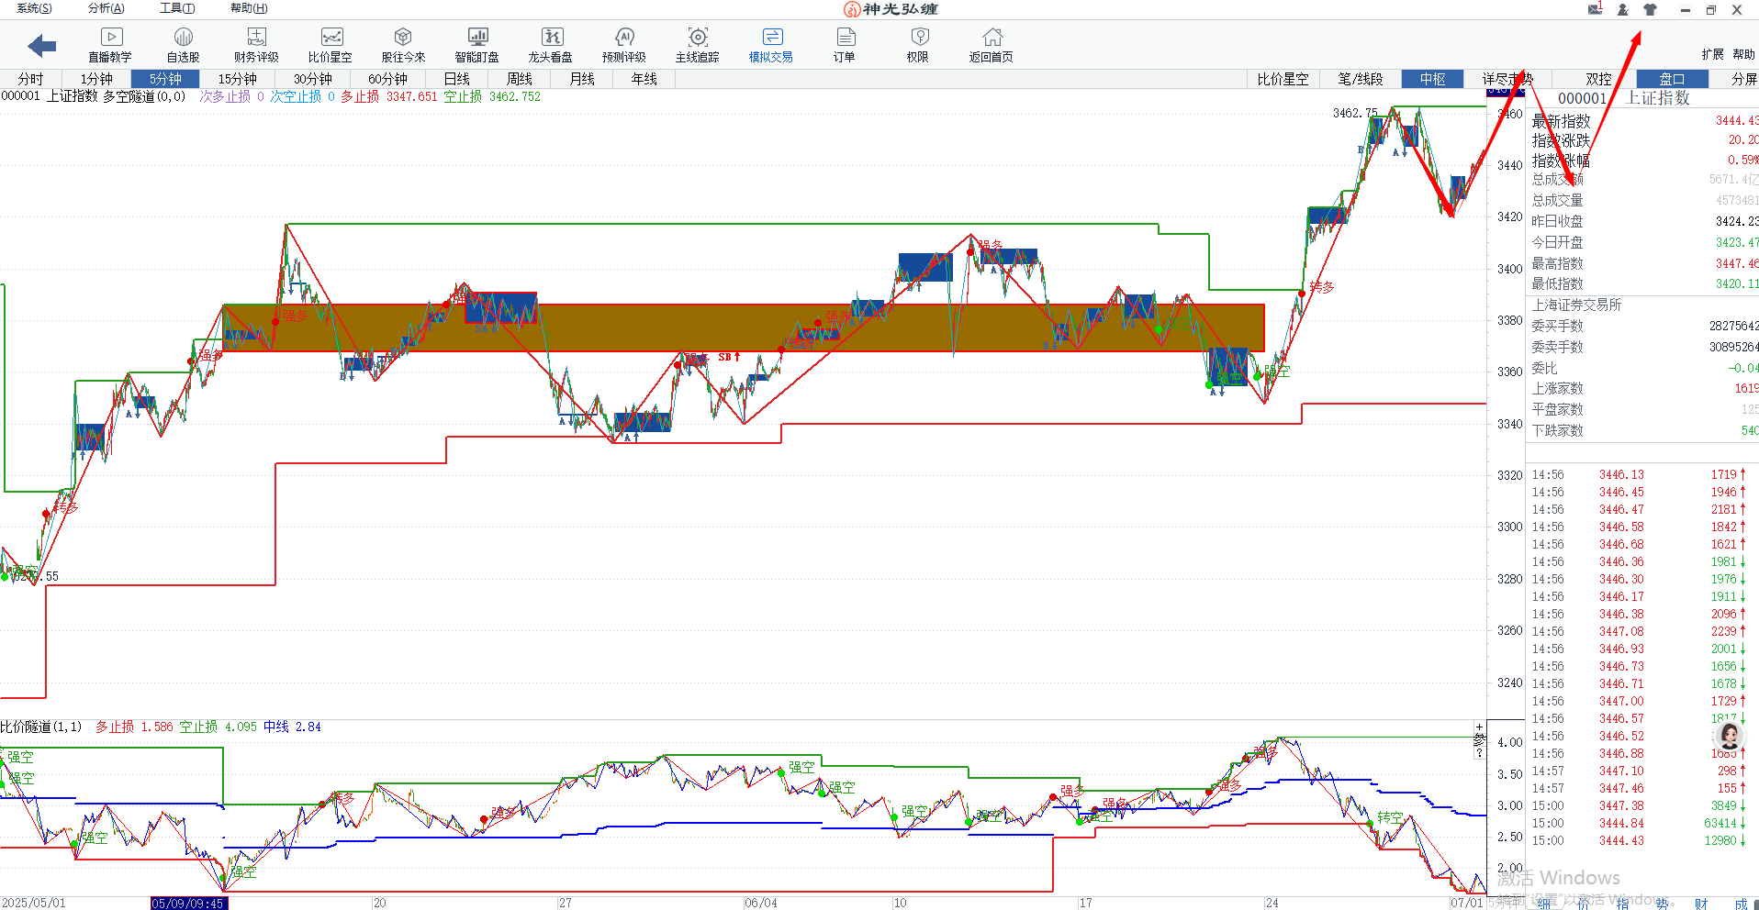This screenshot has height=910, width=1759.
Task: Open the 自选股 watchlist icon
Action: [183, 44]
